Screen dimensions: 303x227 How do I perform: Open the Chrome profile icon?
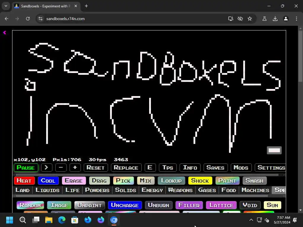[x=286, y=19]
